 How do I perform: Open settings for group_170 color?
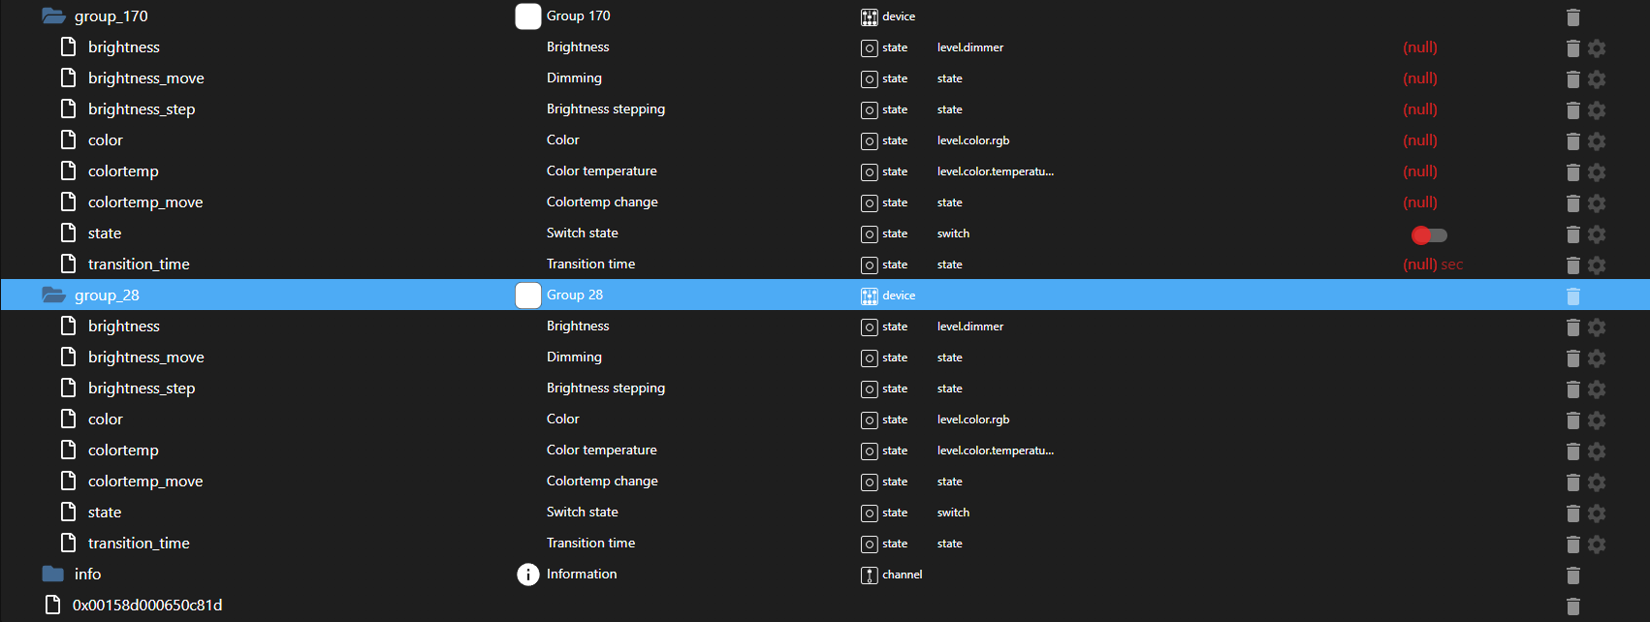1597,140
